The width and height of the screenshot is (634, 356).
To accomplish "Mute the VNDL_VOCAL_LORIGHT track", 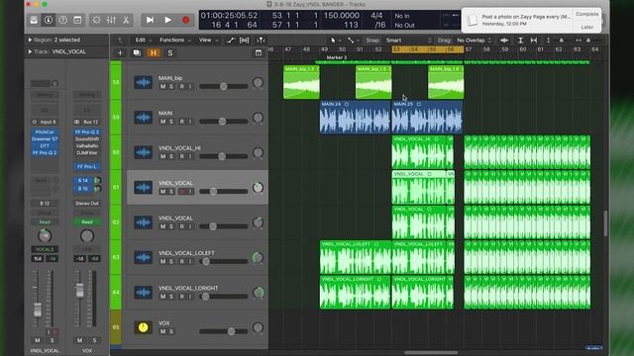I will click(162, 297).
